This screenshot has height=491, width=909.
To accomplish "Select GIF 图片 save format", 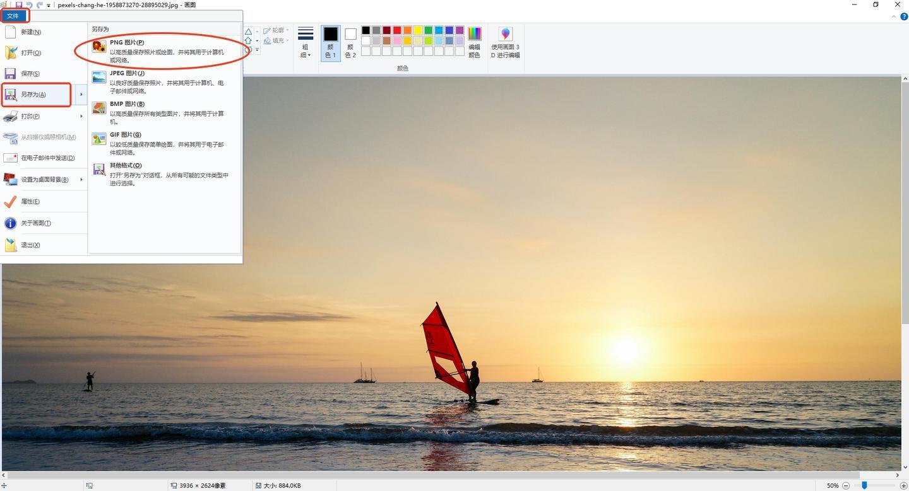I will (125, 135).
